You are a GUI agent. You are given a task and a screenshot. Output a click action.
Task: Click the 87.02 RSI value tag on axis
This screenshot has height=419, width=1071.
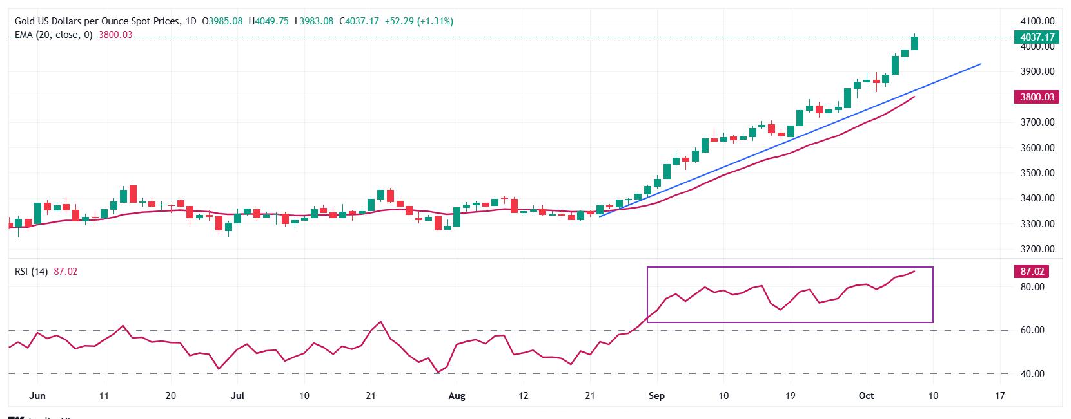(x=1032, y=272)
